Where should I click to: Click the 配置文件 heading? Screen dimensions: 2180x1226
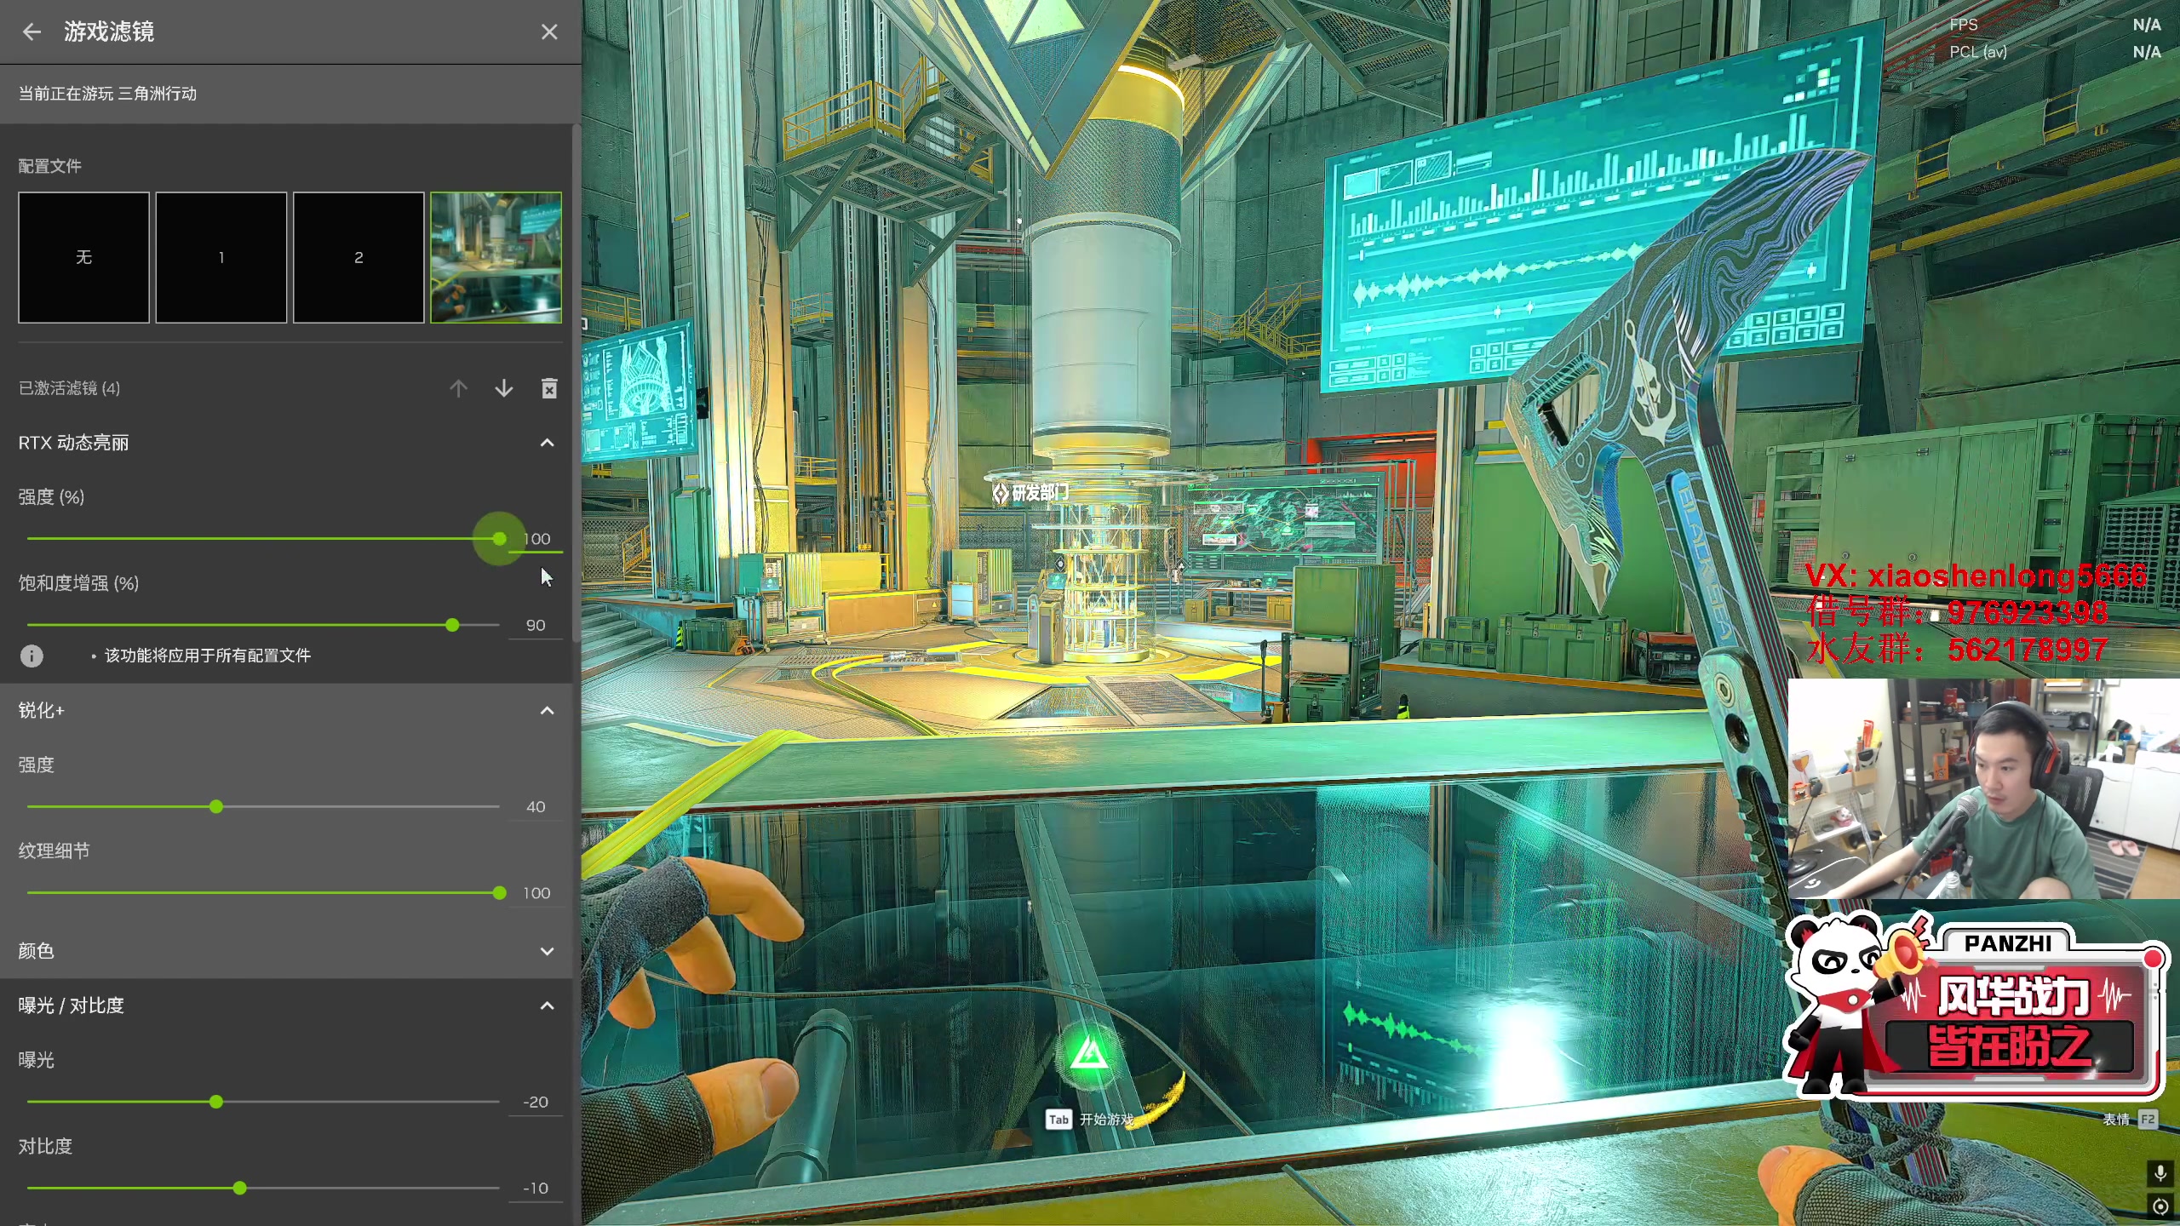coord(50,166)
